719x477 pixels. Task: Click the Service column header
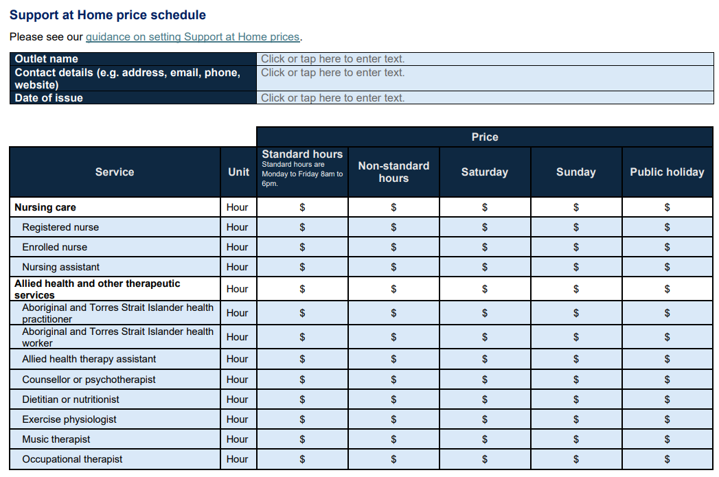(115, 172)
